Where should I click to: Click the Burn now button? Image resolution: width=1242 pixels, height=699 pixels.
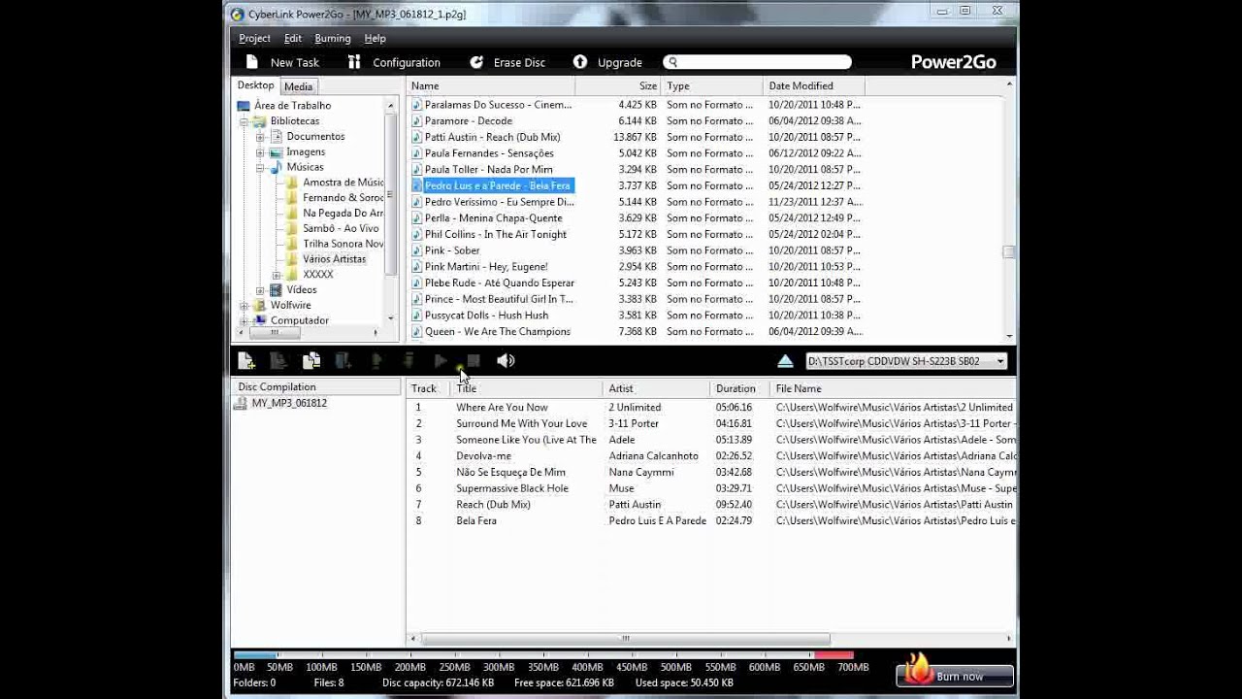pos(956,676)
